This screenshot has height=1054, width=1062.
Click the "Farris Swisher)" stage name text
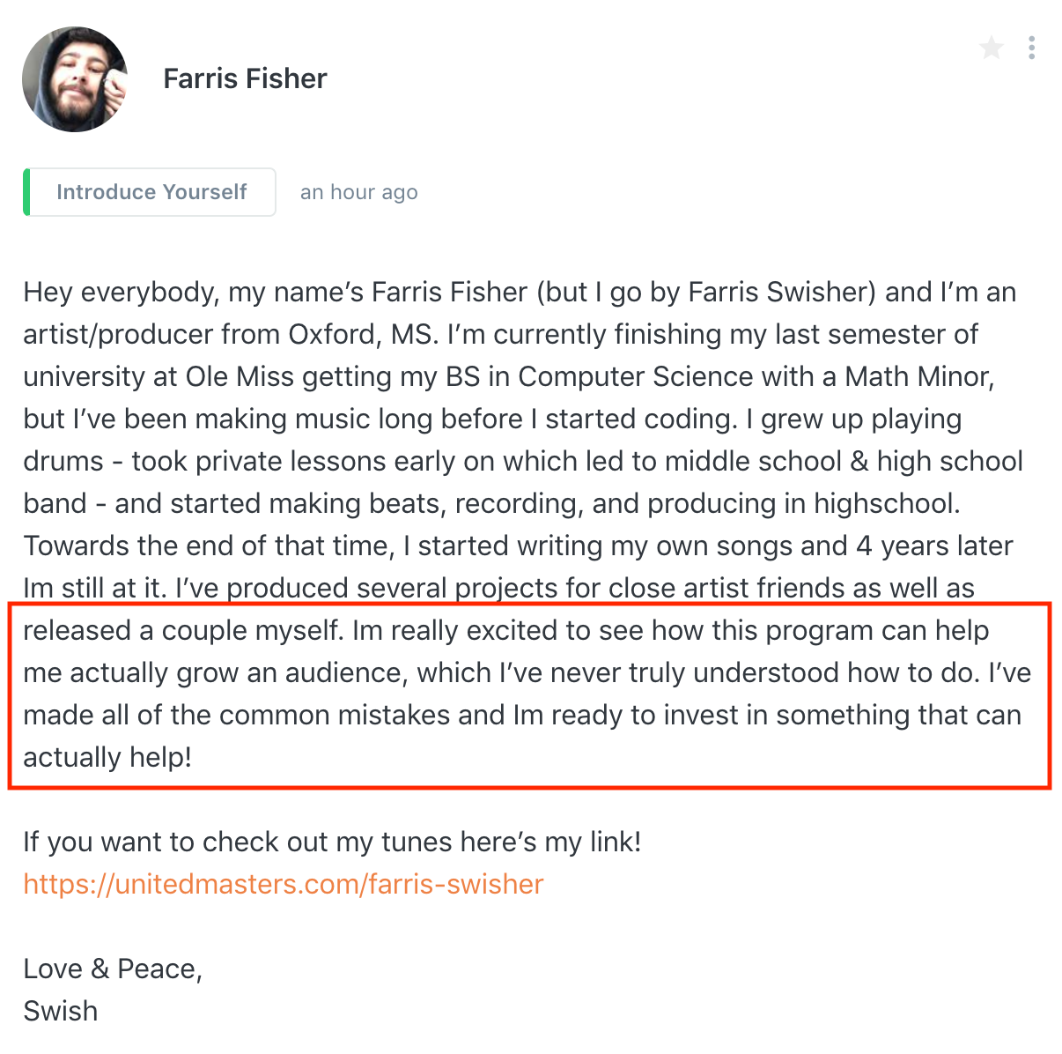tap(782, 292)
